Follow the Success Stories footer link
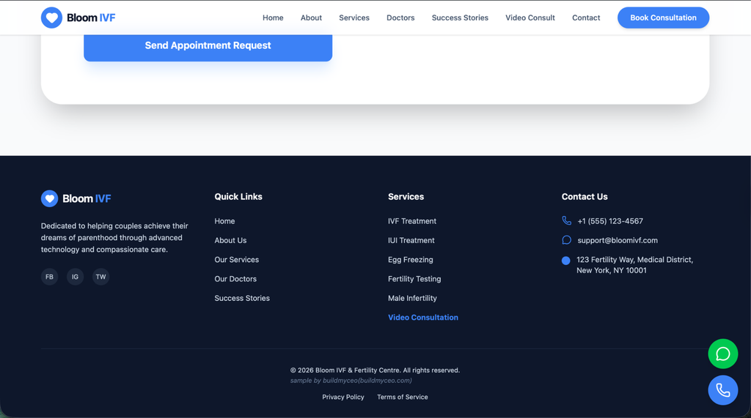The width and height of the screenshot is (751, 418). click(x=242, y=298)
